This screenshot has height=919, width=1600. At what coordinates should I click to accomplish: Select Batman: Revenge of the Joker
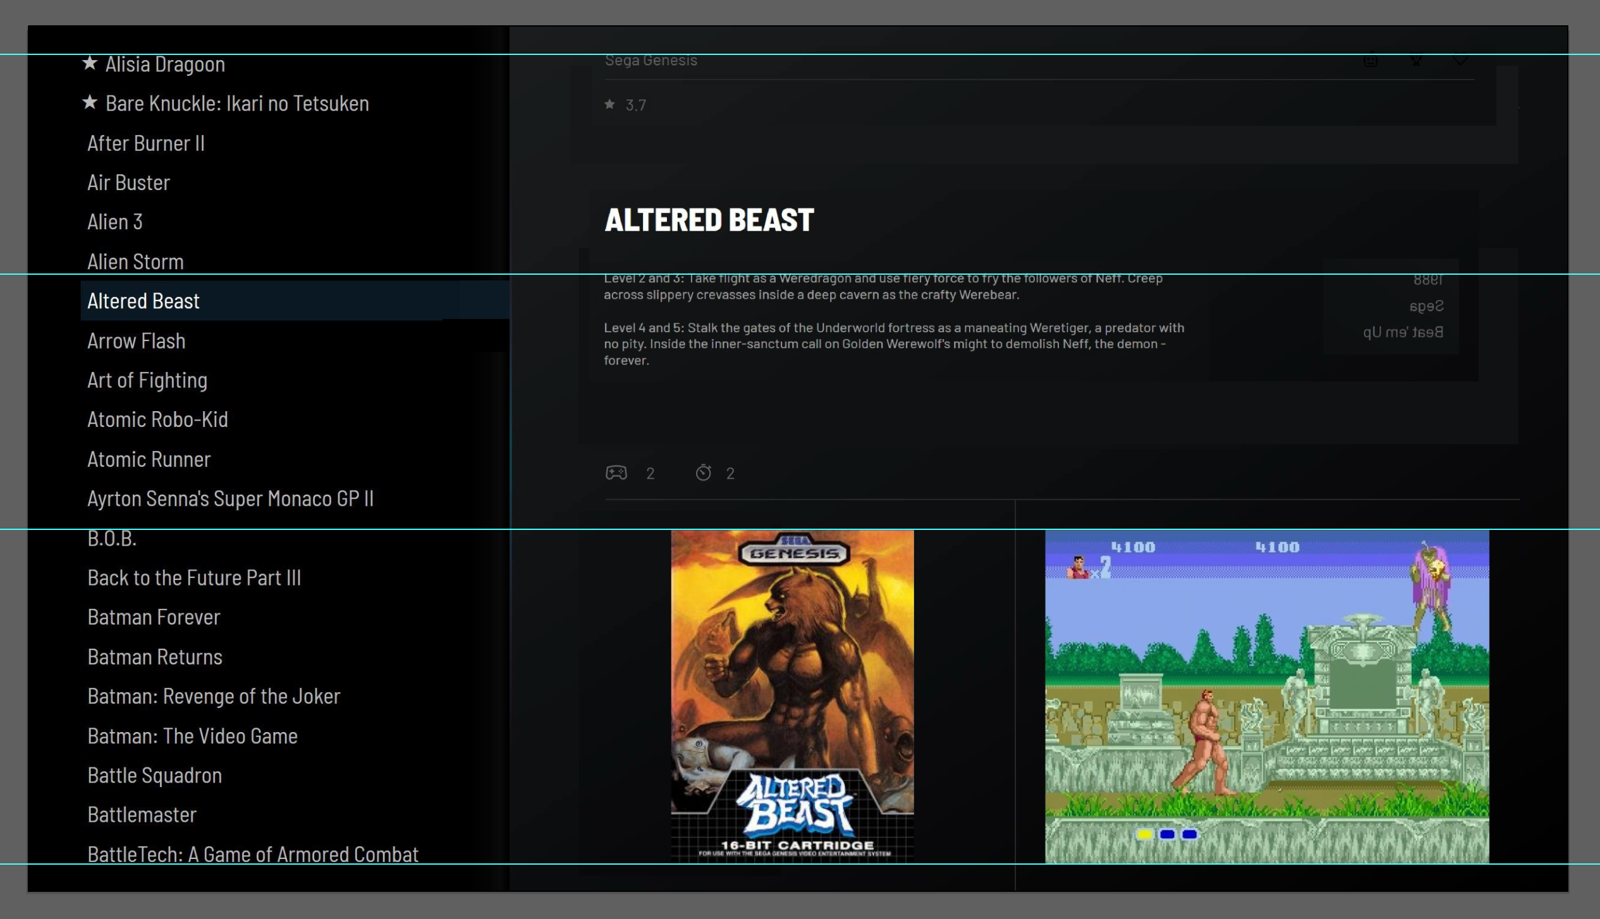tap(214, 696)
